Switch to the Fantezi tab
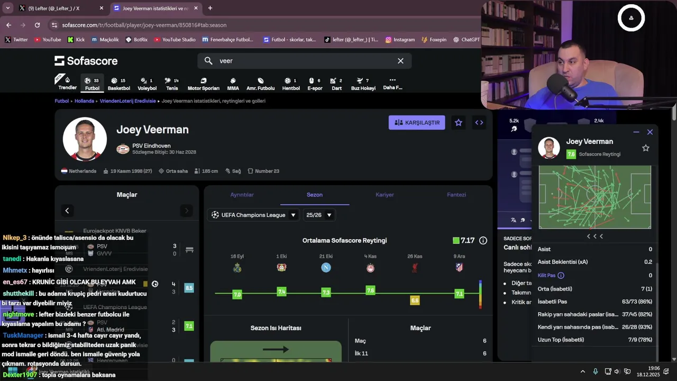The height and width of the screenshot is (381, 677). [x=456, y=195]
